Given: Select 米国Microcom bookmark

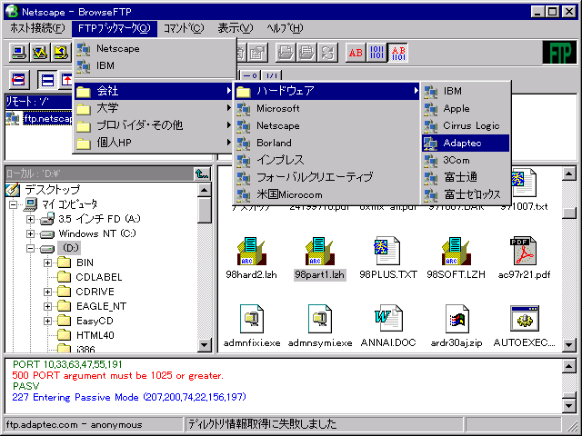Looking at the screenshot, I should 326,194.
